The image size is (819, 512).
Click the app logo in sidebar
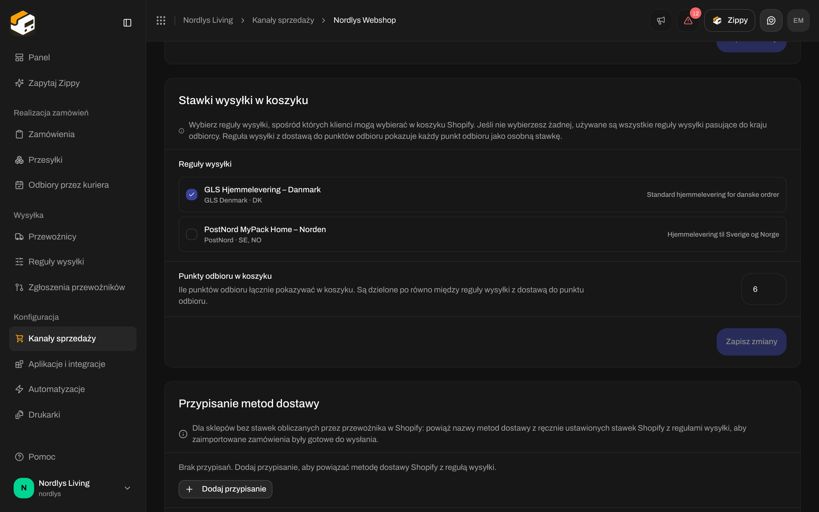pos(23,23)
